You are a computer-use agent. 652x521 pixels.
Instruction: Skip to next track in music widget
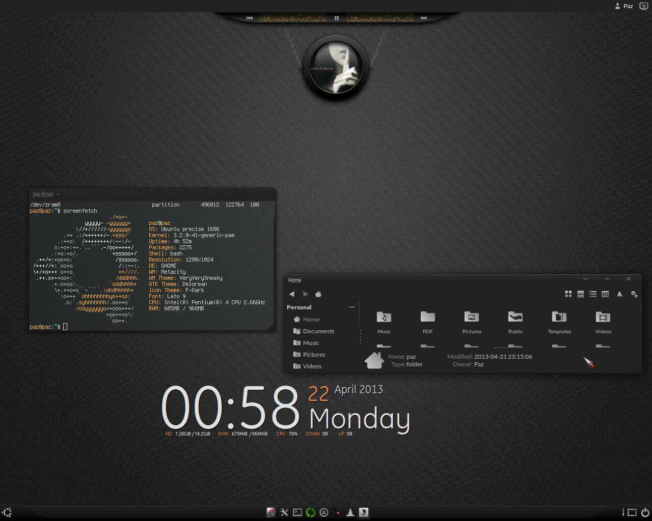(x=424, y=18)
